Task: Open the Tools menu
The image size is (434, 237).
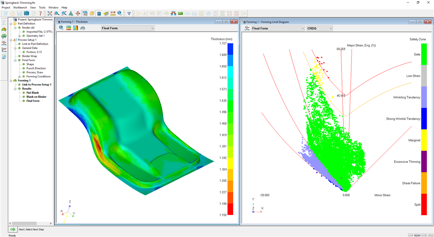Action: pos(42,7)
